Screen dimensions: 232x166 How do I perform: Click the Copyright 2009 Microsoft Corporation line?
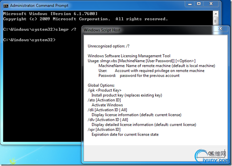point(86,19)
